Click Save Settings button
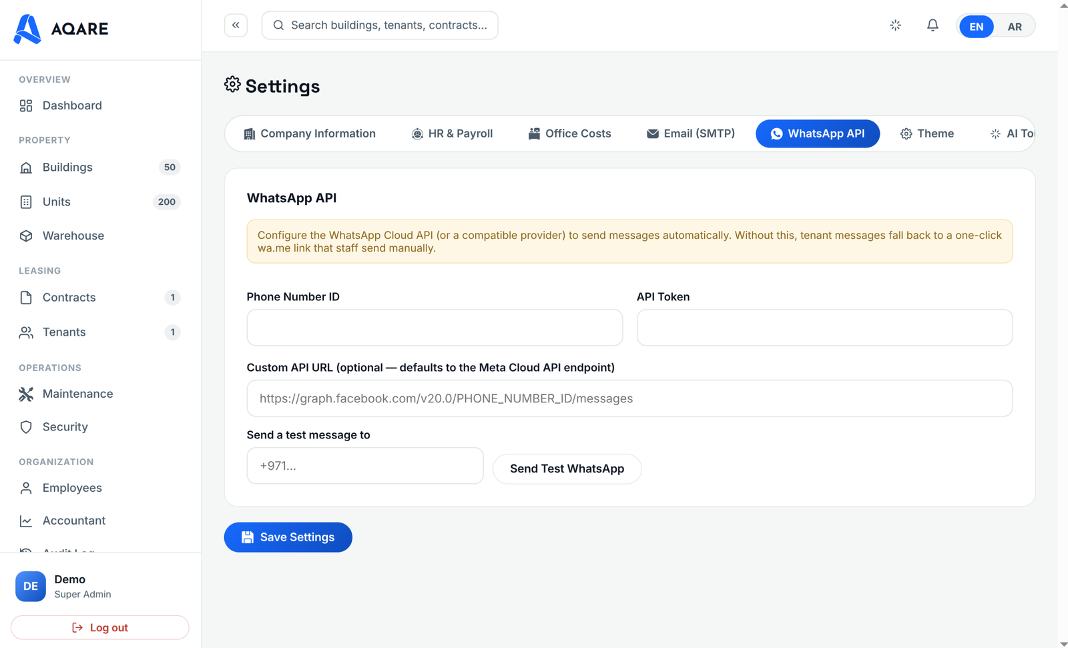The width and height of the screenshot is (1068, 648). tap(288, 537)
